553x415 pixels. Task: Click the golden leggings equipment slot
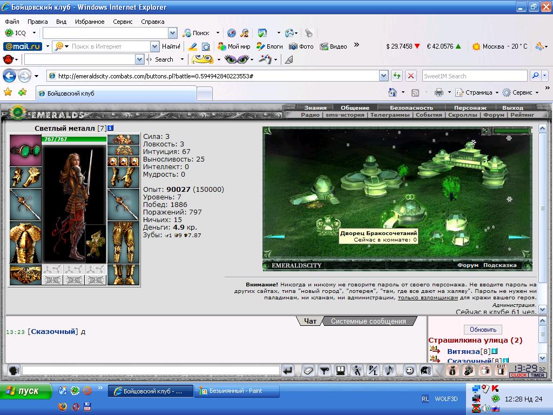coord(123,243)
